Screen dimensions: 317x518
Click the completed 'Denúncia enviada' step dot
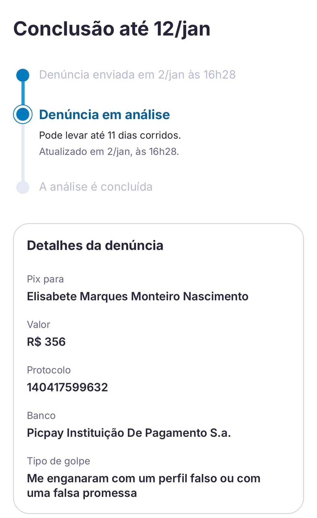[x=23, y=75]
